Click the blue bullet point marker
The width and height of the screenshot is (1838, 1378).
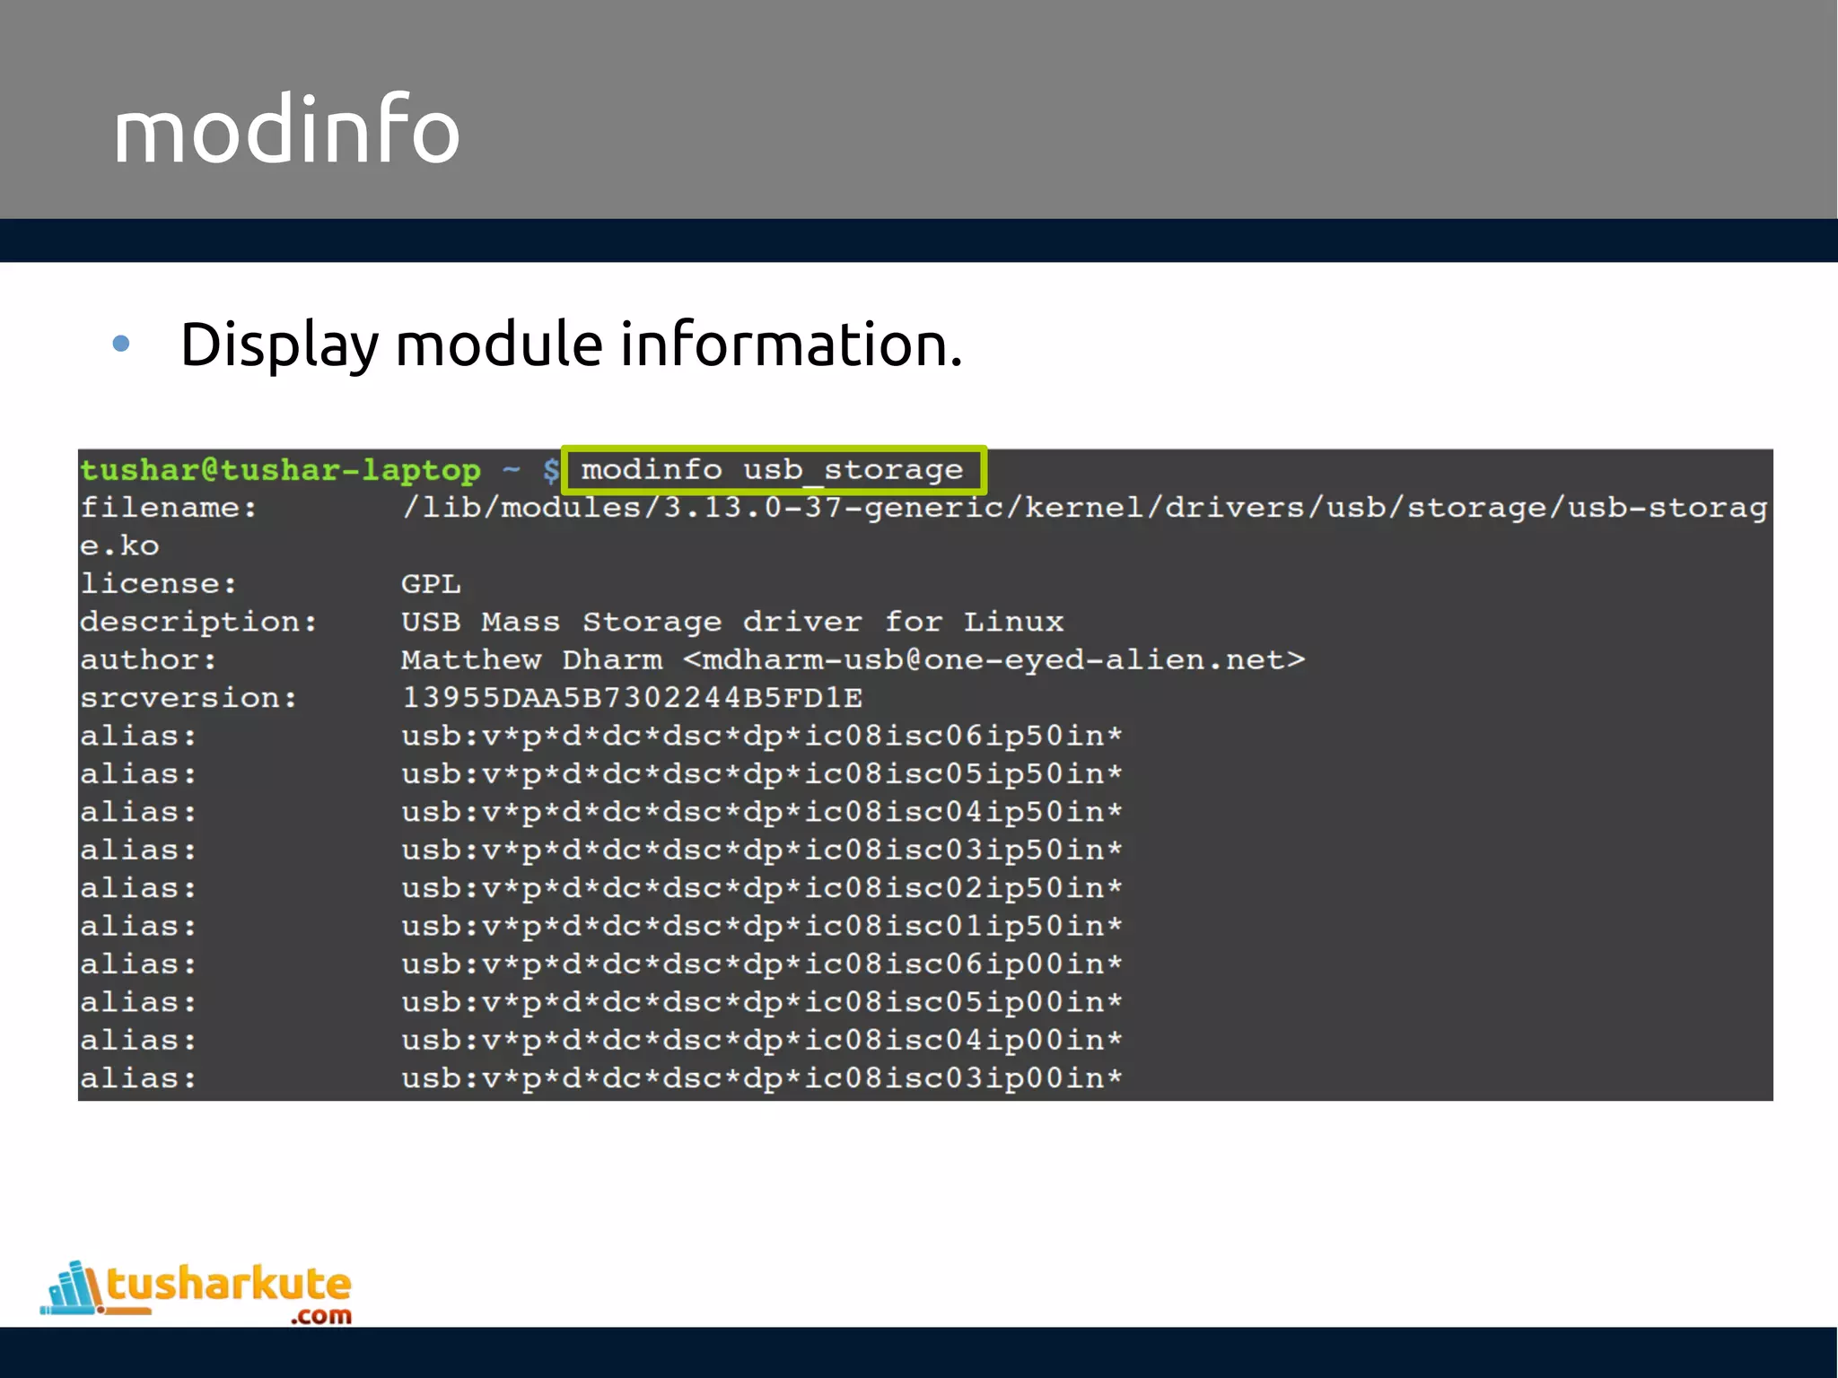pyautogui.click(x=121, y=344)
